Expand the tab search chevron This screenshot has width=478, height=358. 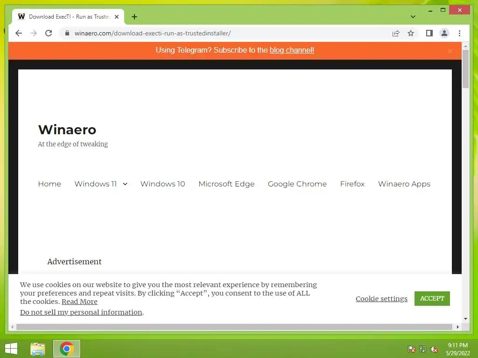pos(413,17)
